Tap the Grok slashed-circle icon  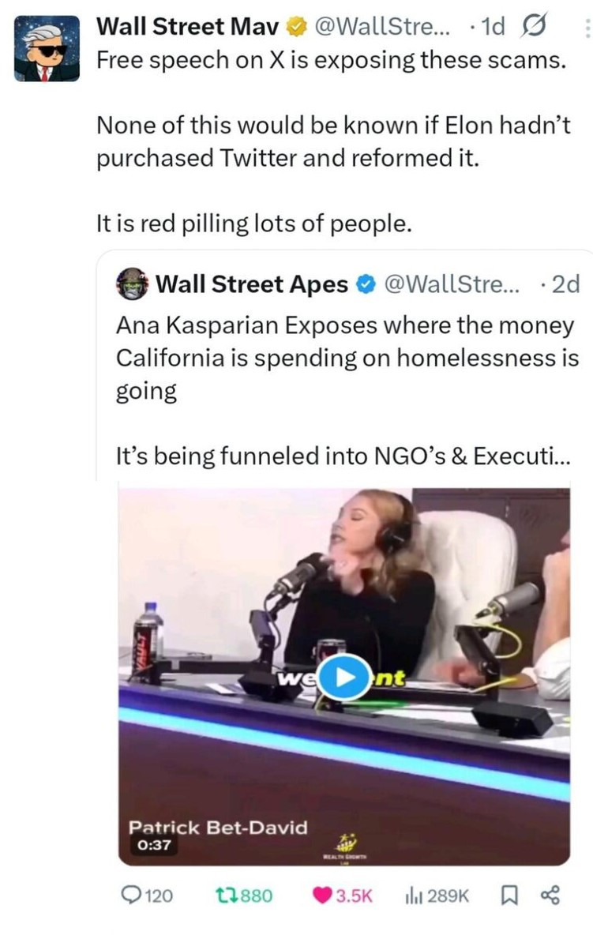(x=528, y=28)
